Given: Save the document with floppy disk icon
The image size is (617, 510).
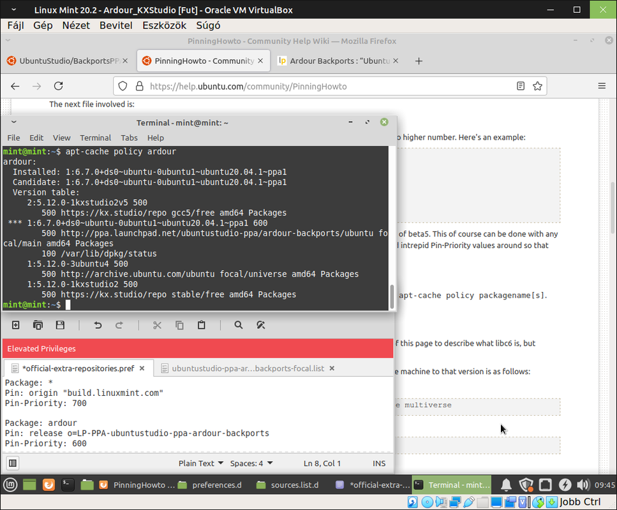Looking at the screenshot, I should point(60,325).
